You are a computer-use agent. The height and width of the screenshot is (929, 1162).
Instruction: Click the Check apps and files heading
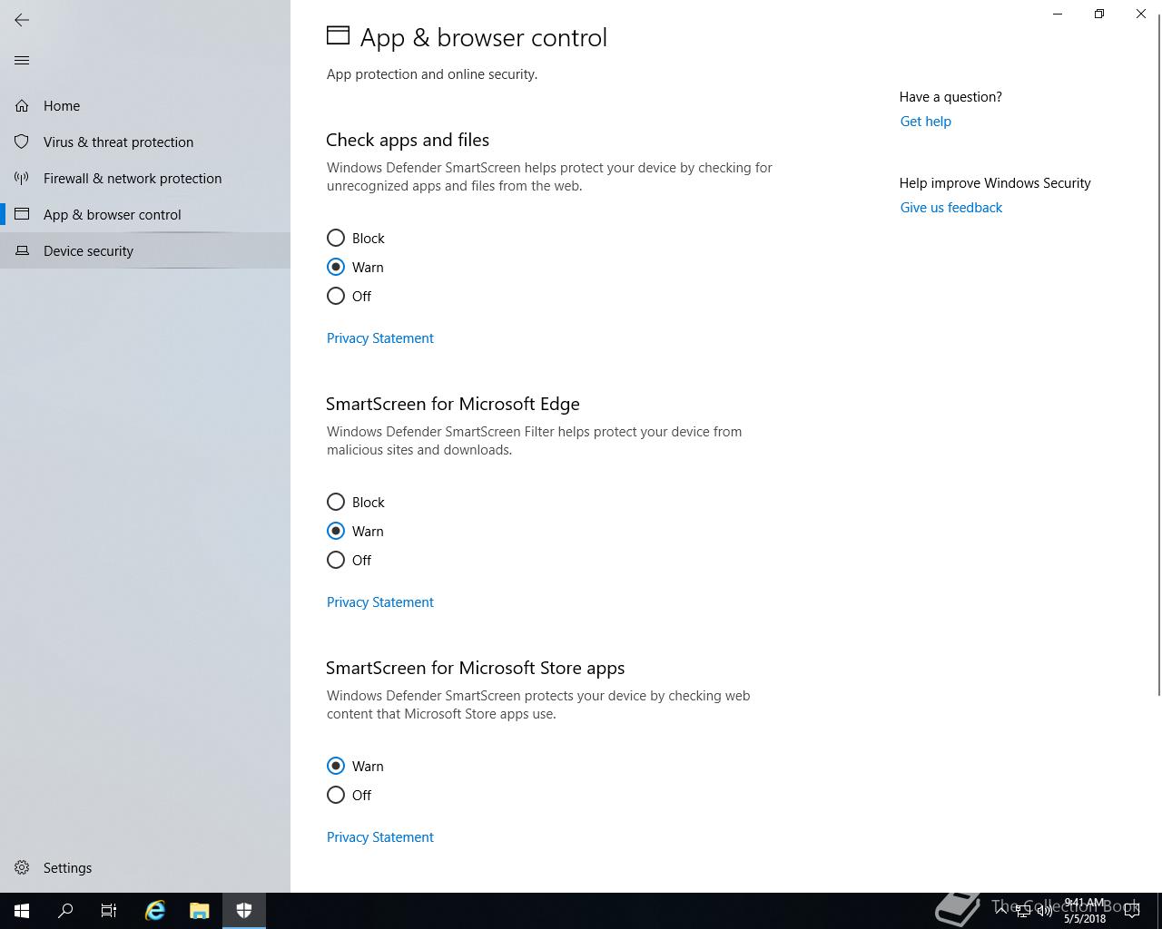coord(408,141)
